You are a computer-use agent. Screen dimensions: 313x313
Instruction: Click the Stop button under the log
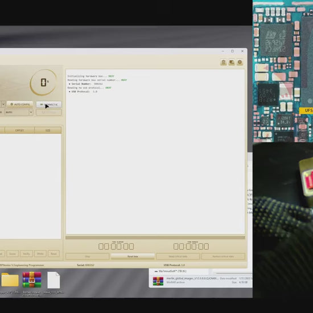click(x=88, y=256)
